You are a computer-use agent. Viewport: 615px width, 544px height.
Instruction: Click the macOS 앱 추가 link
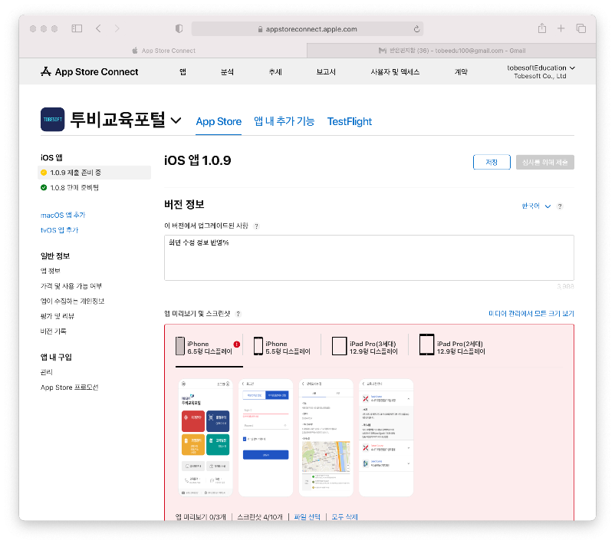pyautogui.click(x=63, y=215)
